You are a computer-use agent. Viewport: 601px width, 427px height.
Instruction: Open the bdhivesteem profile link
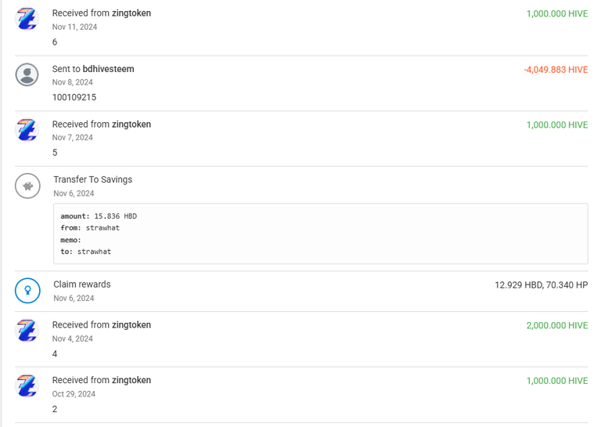109,69
